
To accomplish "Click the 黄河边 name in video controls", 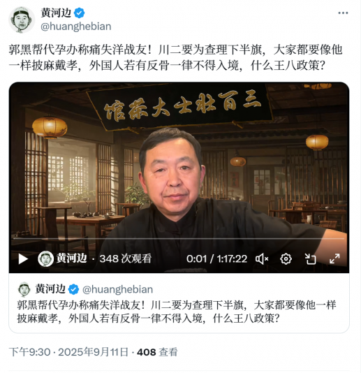I will click(72, 258).
